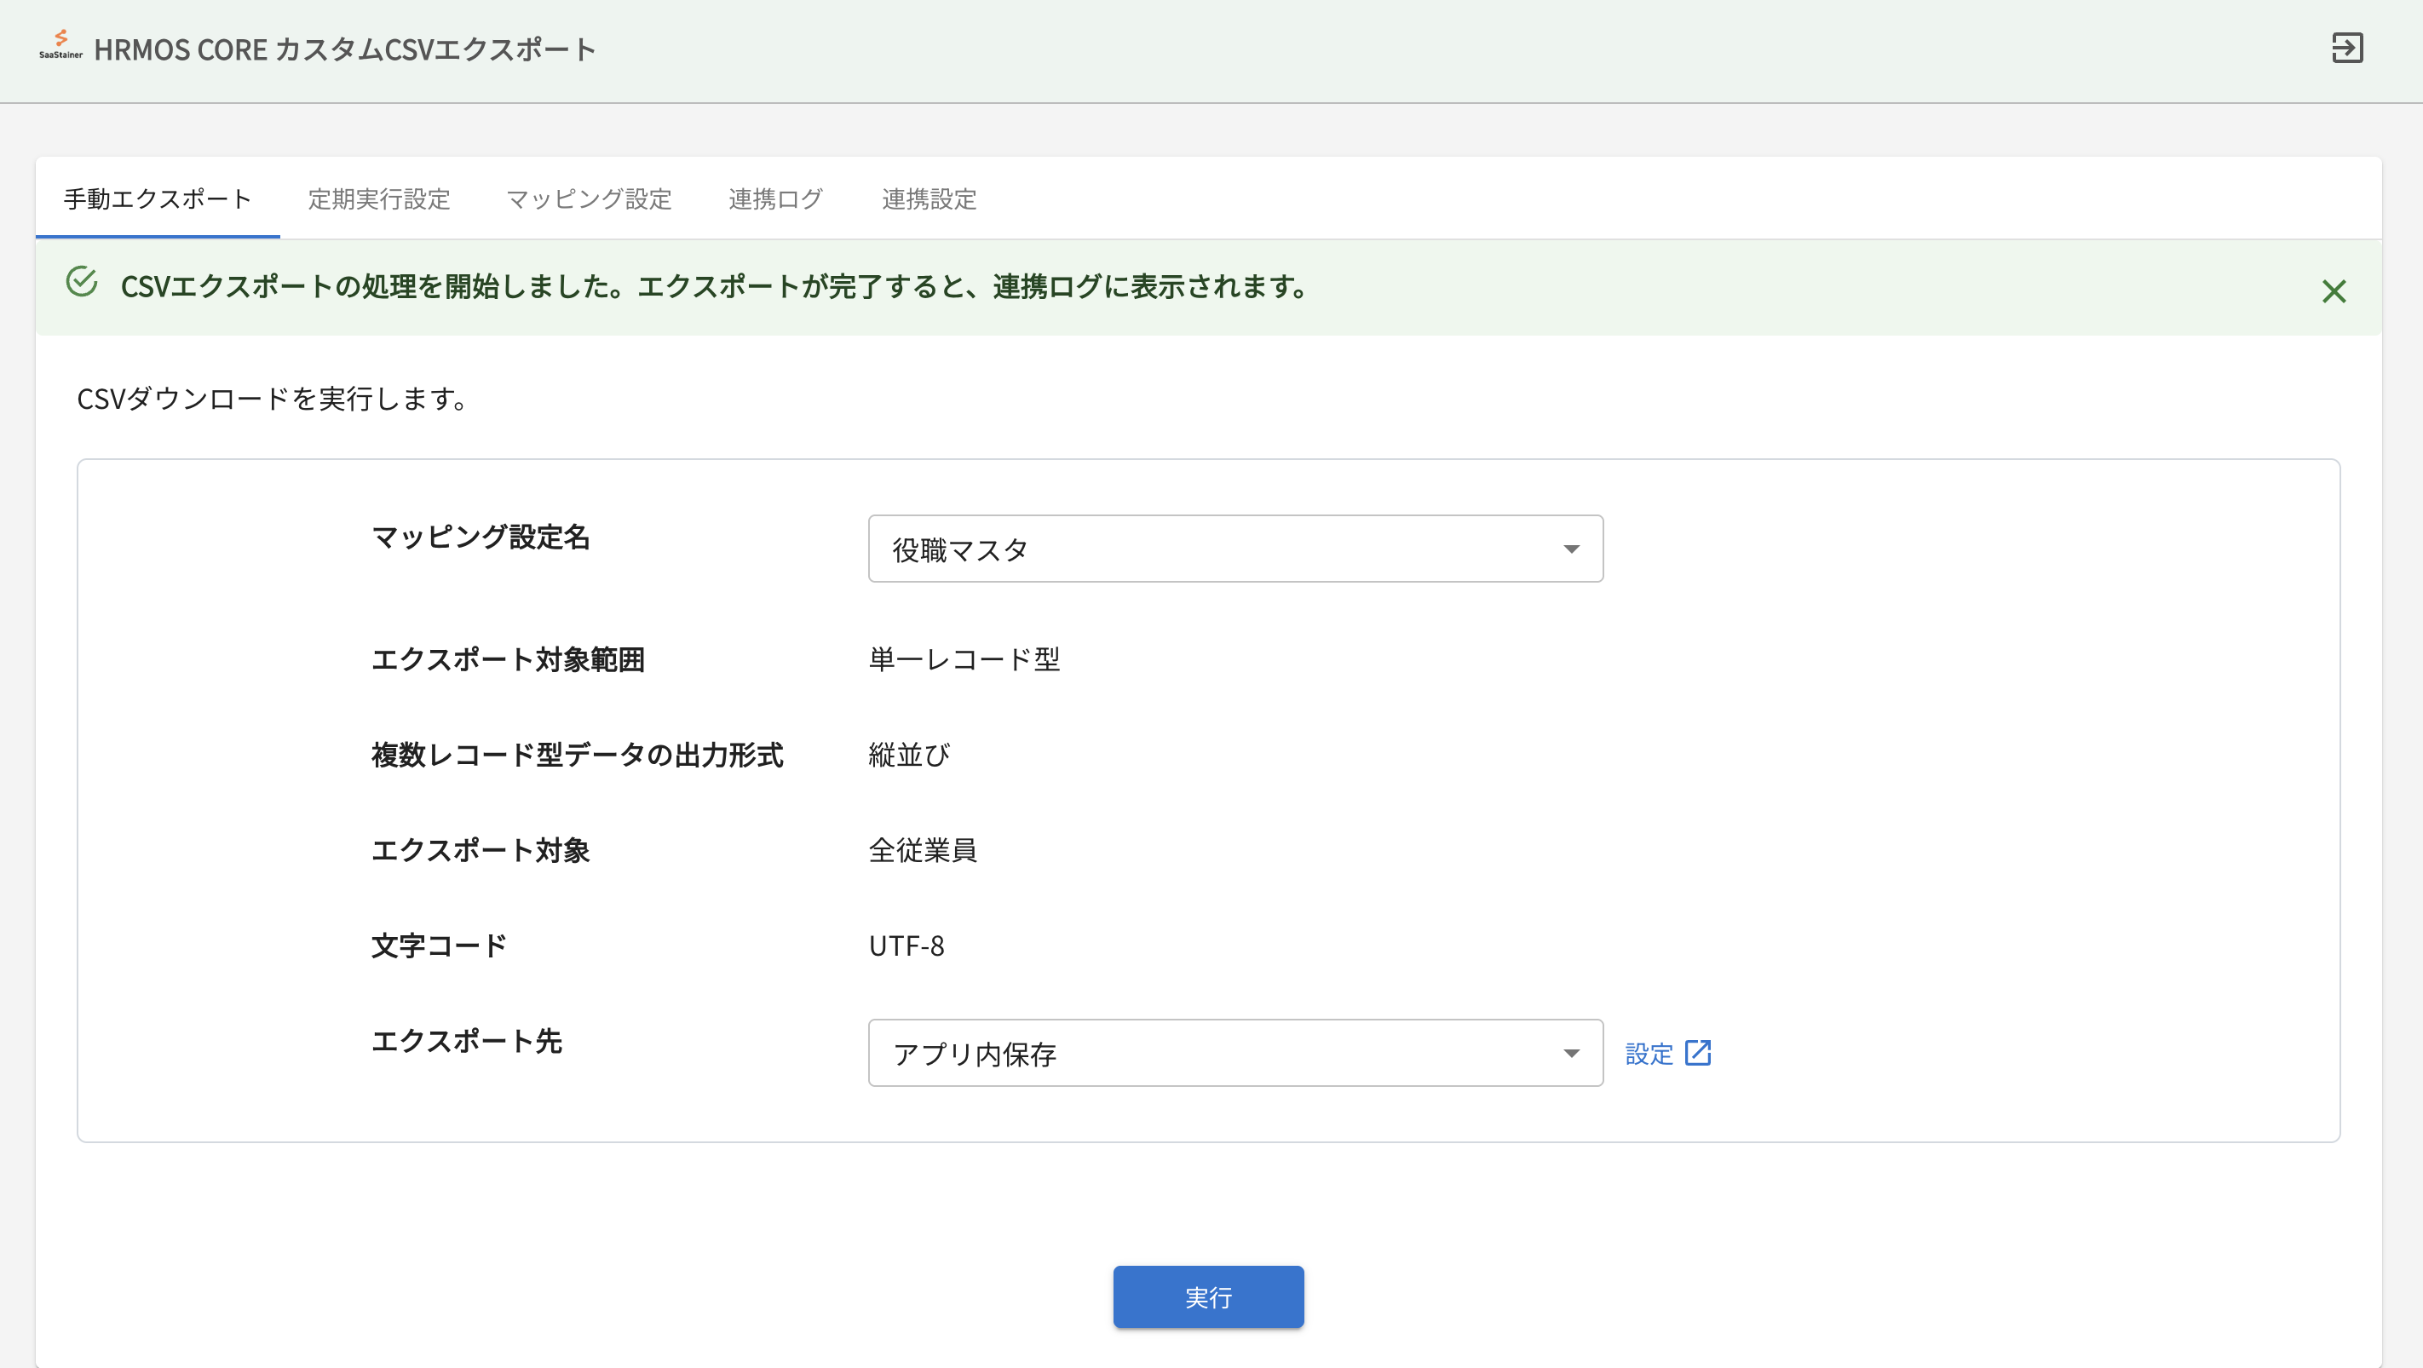Click the アプリ内保存 combo box text
Image resolution: width=2423 pixels, height=1368 pixels.
(975, 1054)
